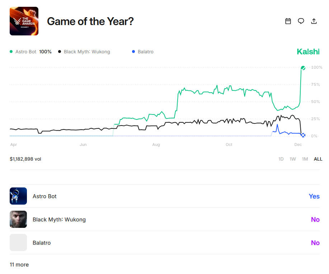Click the Black Myth: Wukong row thumbnail

pos(18,219)
